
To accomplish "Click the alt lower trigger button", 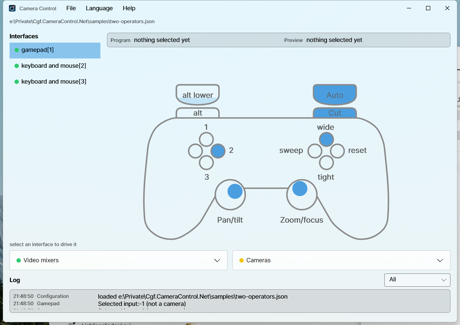I will click(x=197, y=95).
